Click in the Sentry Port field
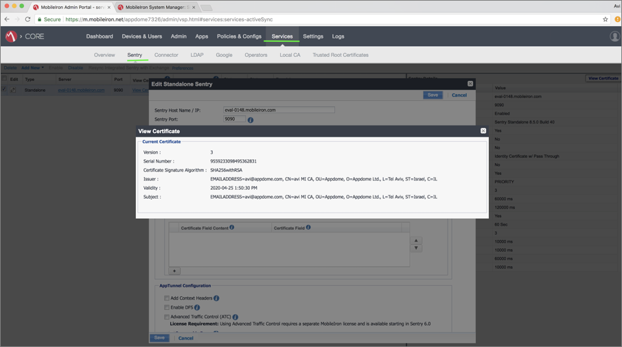This screenshot has height=347, width=622. [234, 119]
